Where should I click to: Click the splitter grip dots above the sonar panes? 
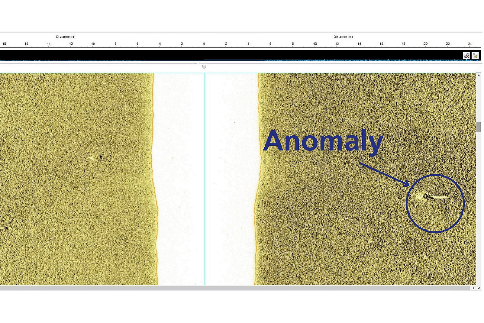[x=196, y=63]
